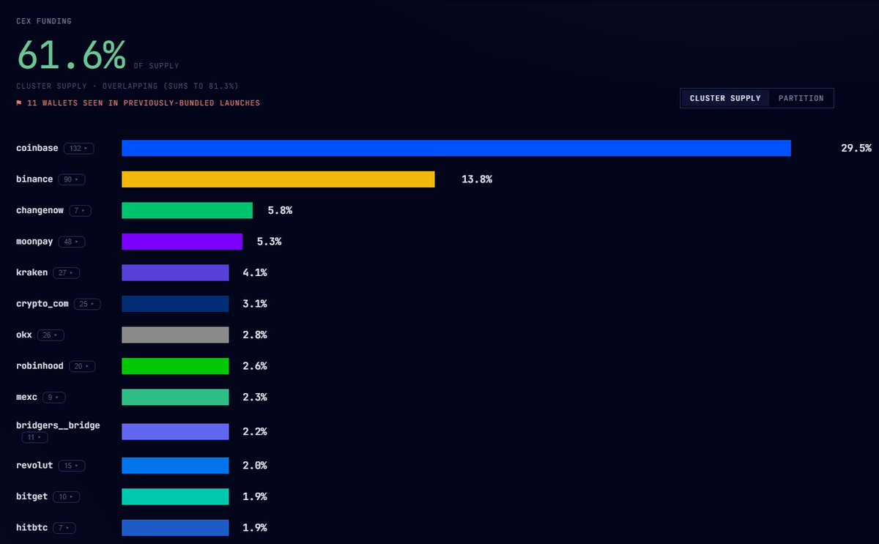The image size is (879, 544).
Task: Click the indigo kraken bar
Action: click(175, 272)
